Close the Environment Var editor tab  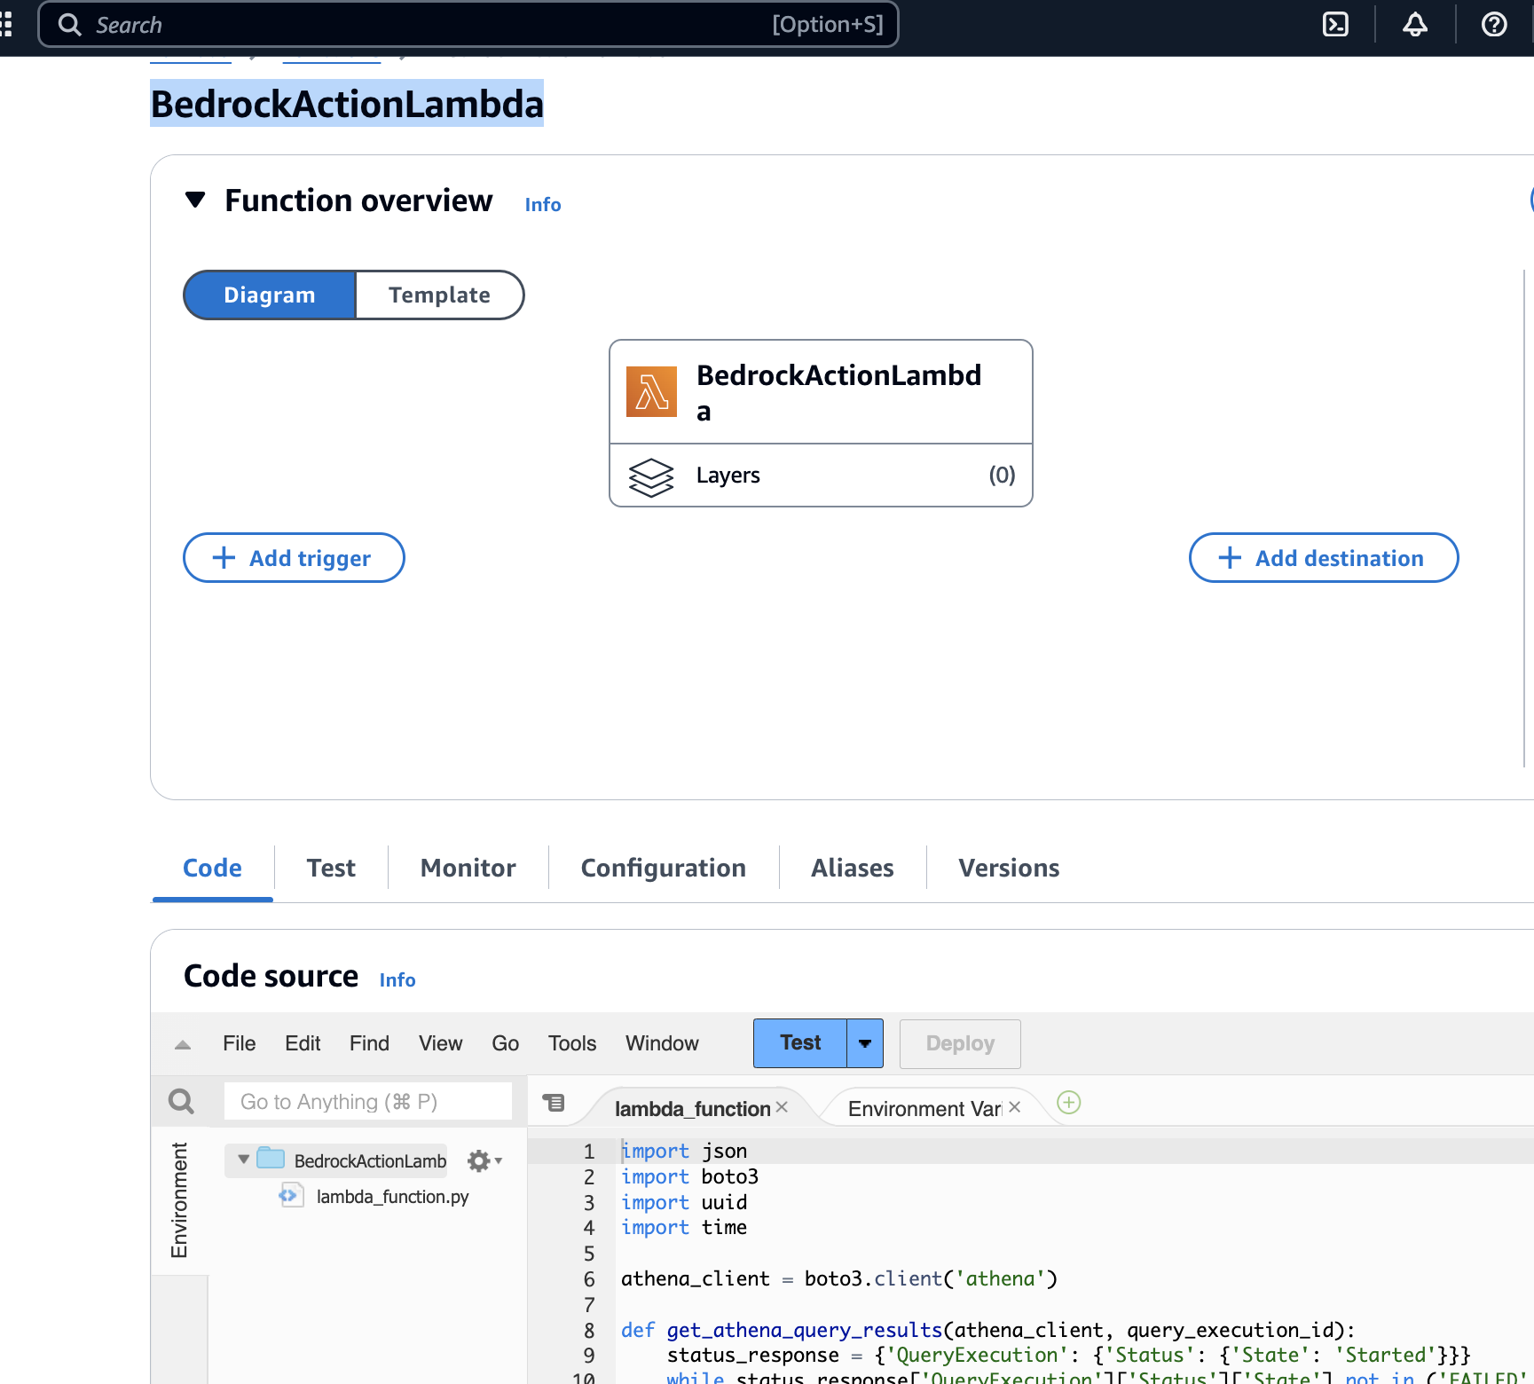[1015, 1107]
